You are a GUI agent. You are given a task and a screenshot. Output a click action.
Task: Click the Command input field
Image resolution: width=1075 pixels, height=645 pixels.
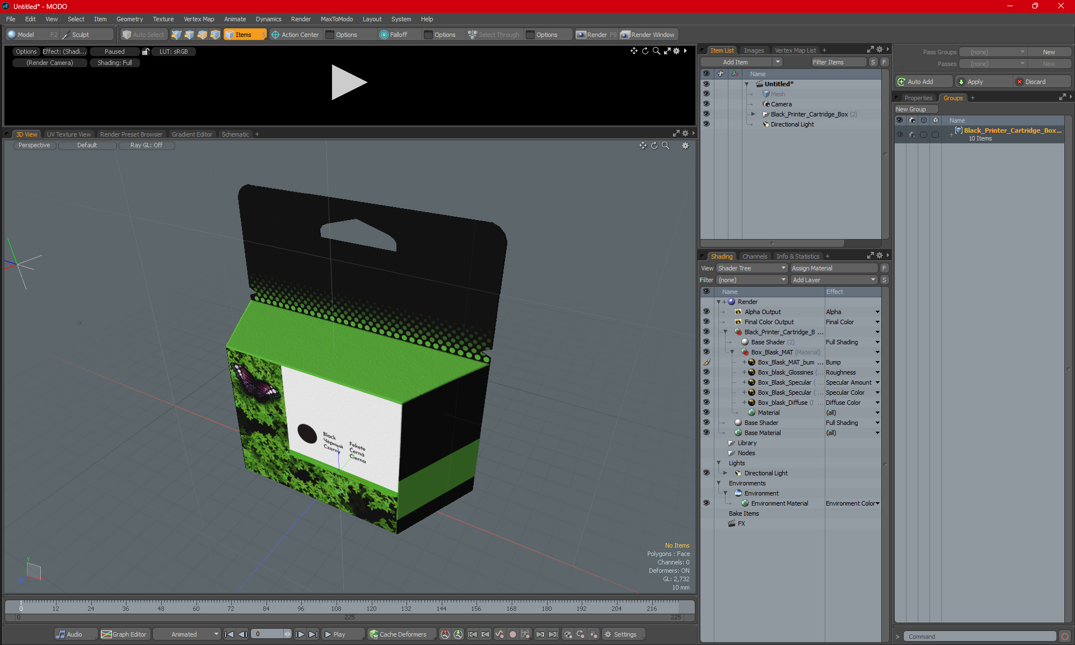click(x=980, y=637)
